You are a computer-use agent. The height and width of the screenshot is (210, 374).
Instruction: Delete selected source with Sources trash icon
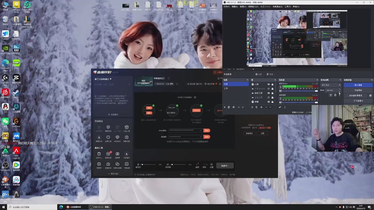click(256, 107)
